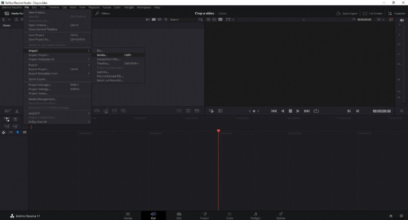
Task: Switch media pool to list view icon
Action: click(x=166, y=19)
